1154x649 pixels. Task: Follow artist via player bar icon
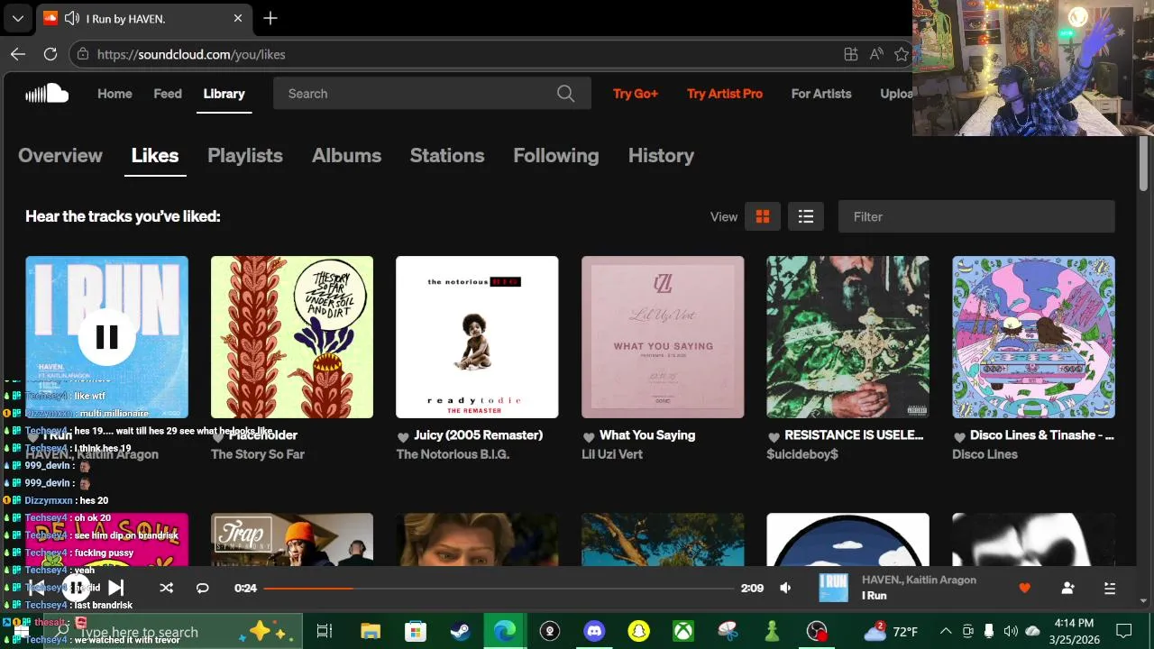coord(1067,588)
